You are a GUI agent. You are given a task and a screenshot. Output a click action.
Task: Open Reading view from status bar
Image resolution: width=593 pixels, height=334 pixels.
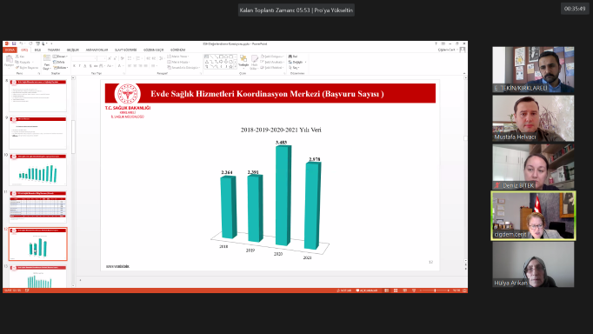(404, 291)
